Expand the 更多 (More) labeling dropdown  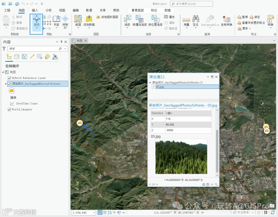(246, 29)
